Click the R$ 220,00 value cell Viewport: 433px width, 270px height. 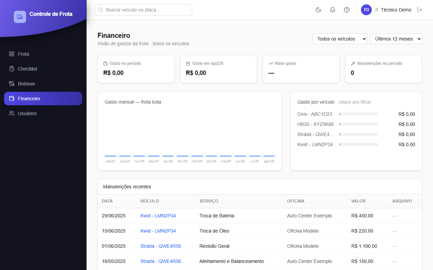tap(362, 231)
